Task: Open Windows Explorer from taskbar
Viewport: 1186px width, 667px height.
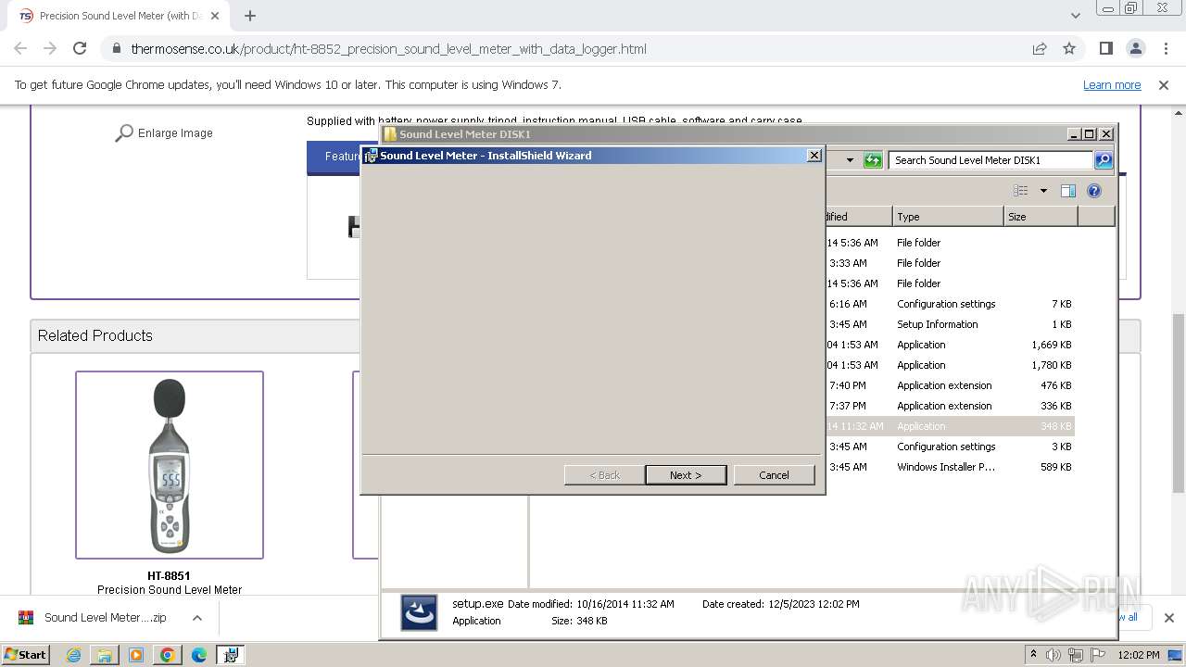Action: point(105,655)
